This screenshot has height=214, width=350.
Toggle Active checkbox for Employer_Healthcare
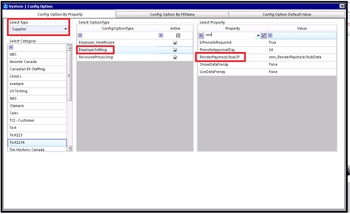coord(175,43)
